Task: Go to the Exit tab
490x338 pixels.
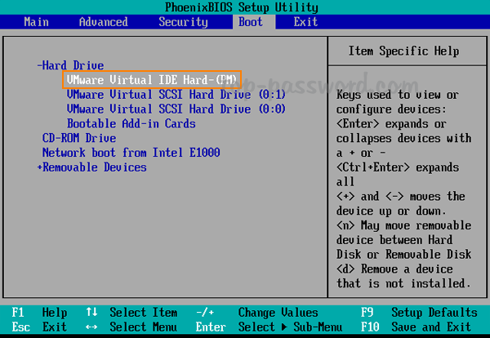Action: (305, 22)
